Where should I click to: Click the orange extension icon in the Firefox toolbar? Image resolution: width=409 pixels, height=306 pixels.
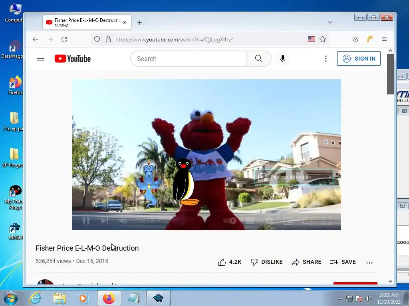(370, 39)
